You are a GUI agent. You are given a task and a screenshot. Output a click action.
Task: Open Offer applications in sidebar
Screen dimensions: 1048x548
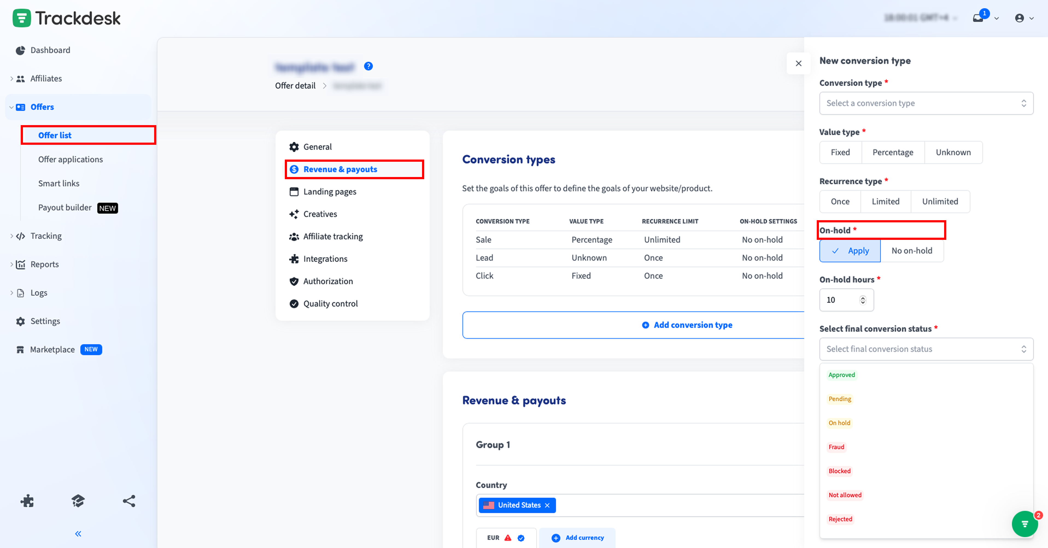[70, 159]
